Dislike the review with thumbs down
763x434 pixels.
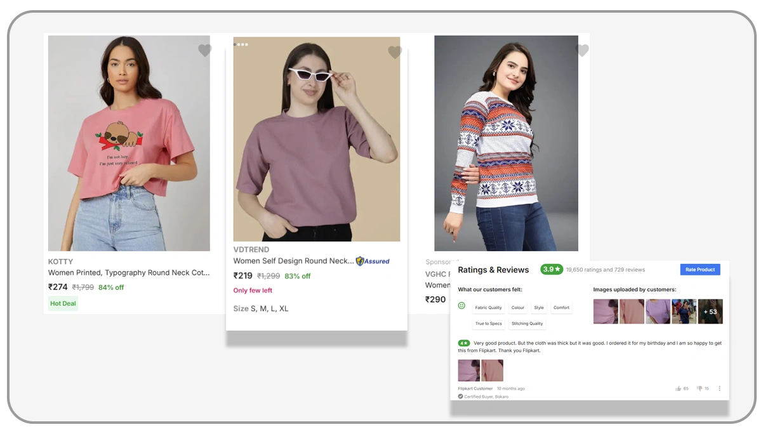pyautogui.click(x=700, y=388)
